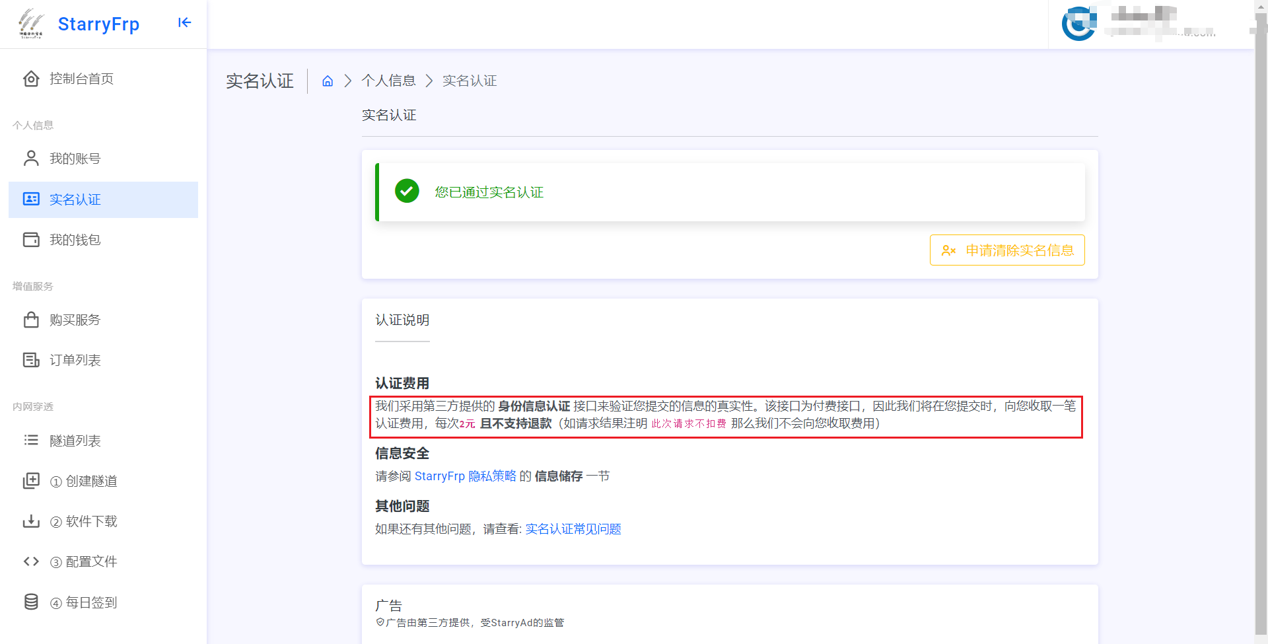The width and height of the screenshot is (1268, 644).
Task: Open 控制台首页 from the sidebar
Action: [103, 79]
